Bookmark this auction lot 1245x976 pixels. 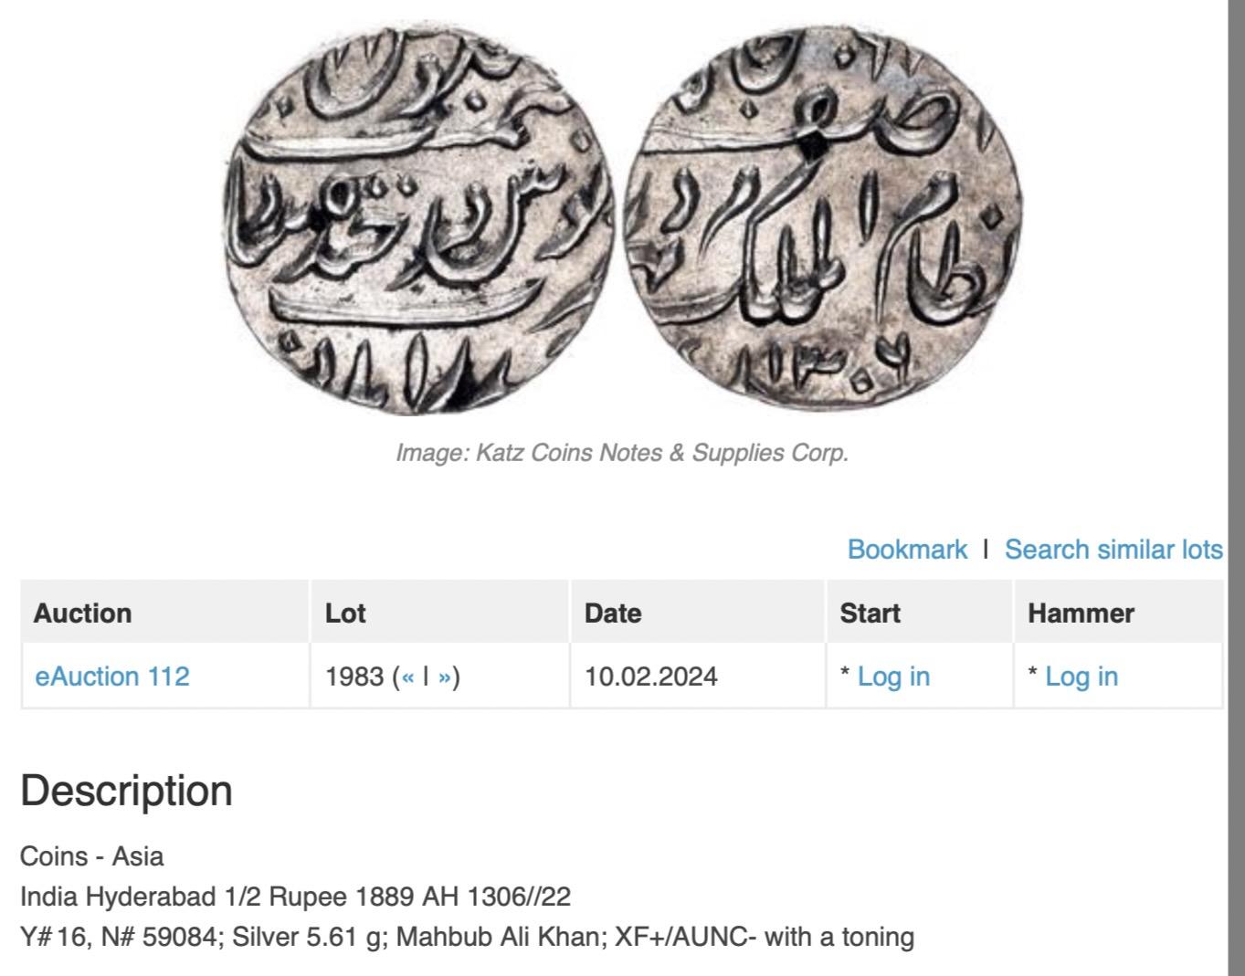click(x=907, y=550)
